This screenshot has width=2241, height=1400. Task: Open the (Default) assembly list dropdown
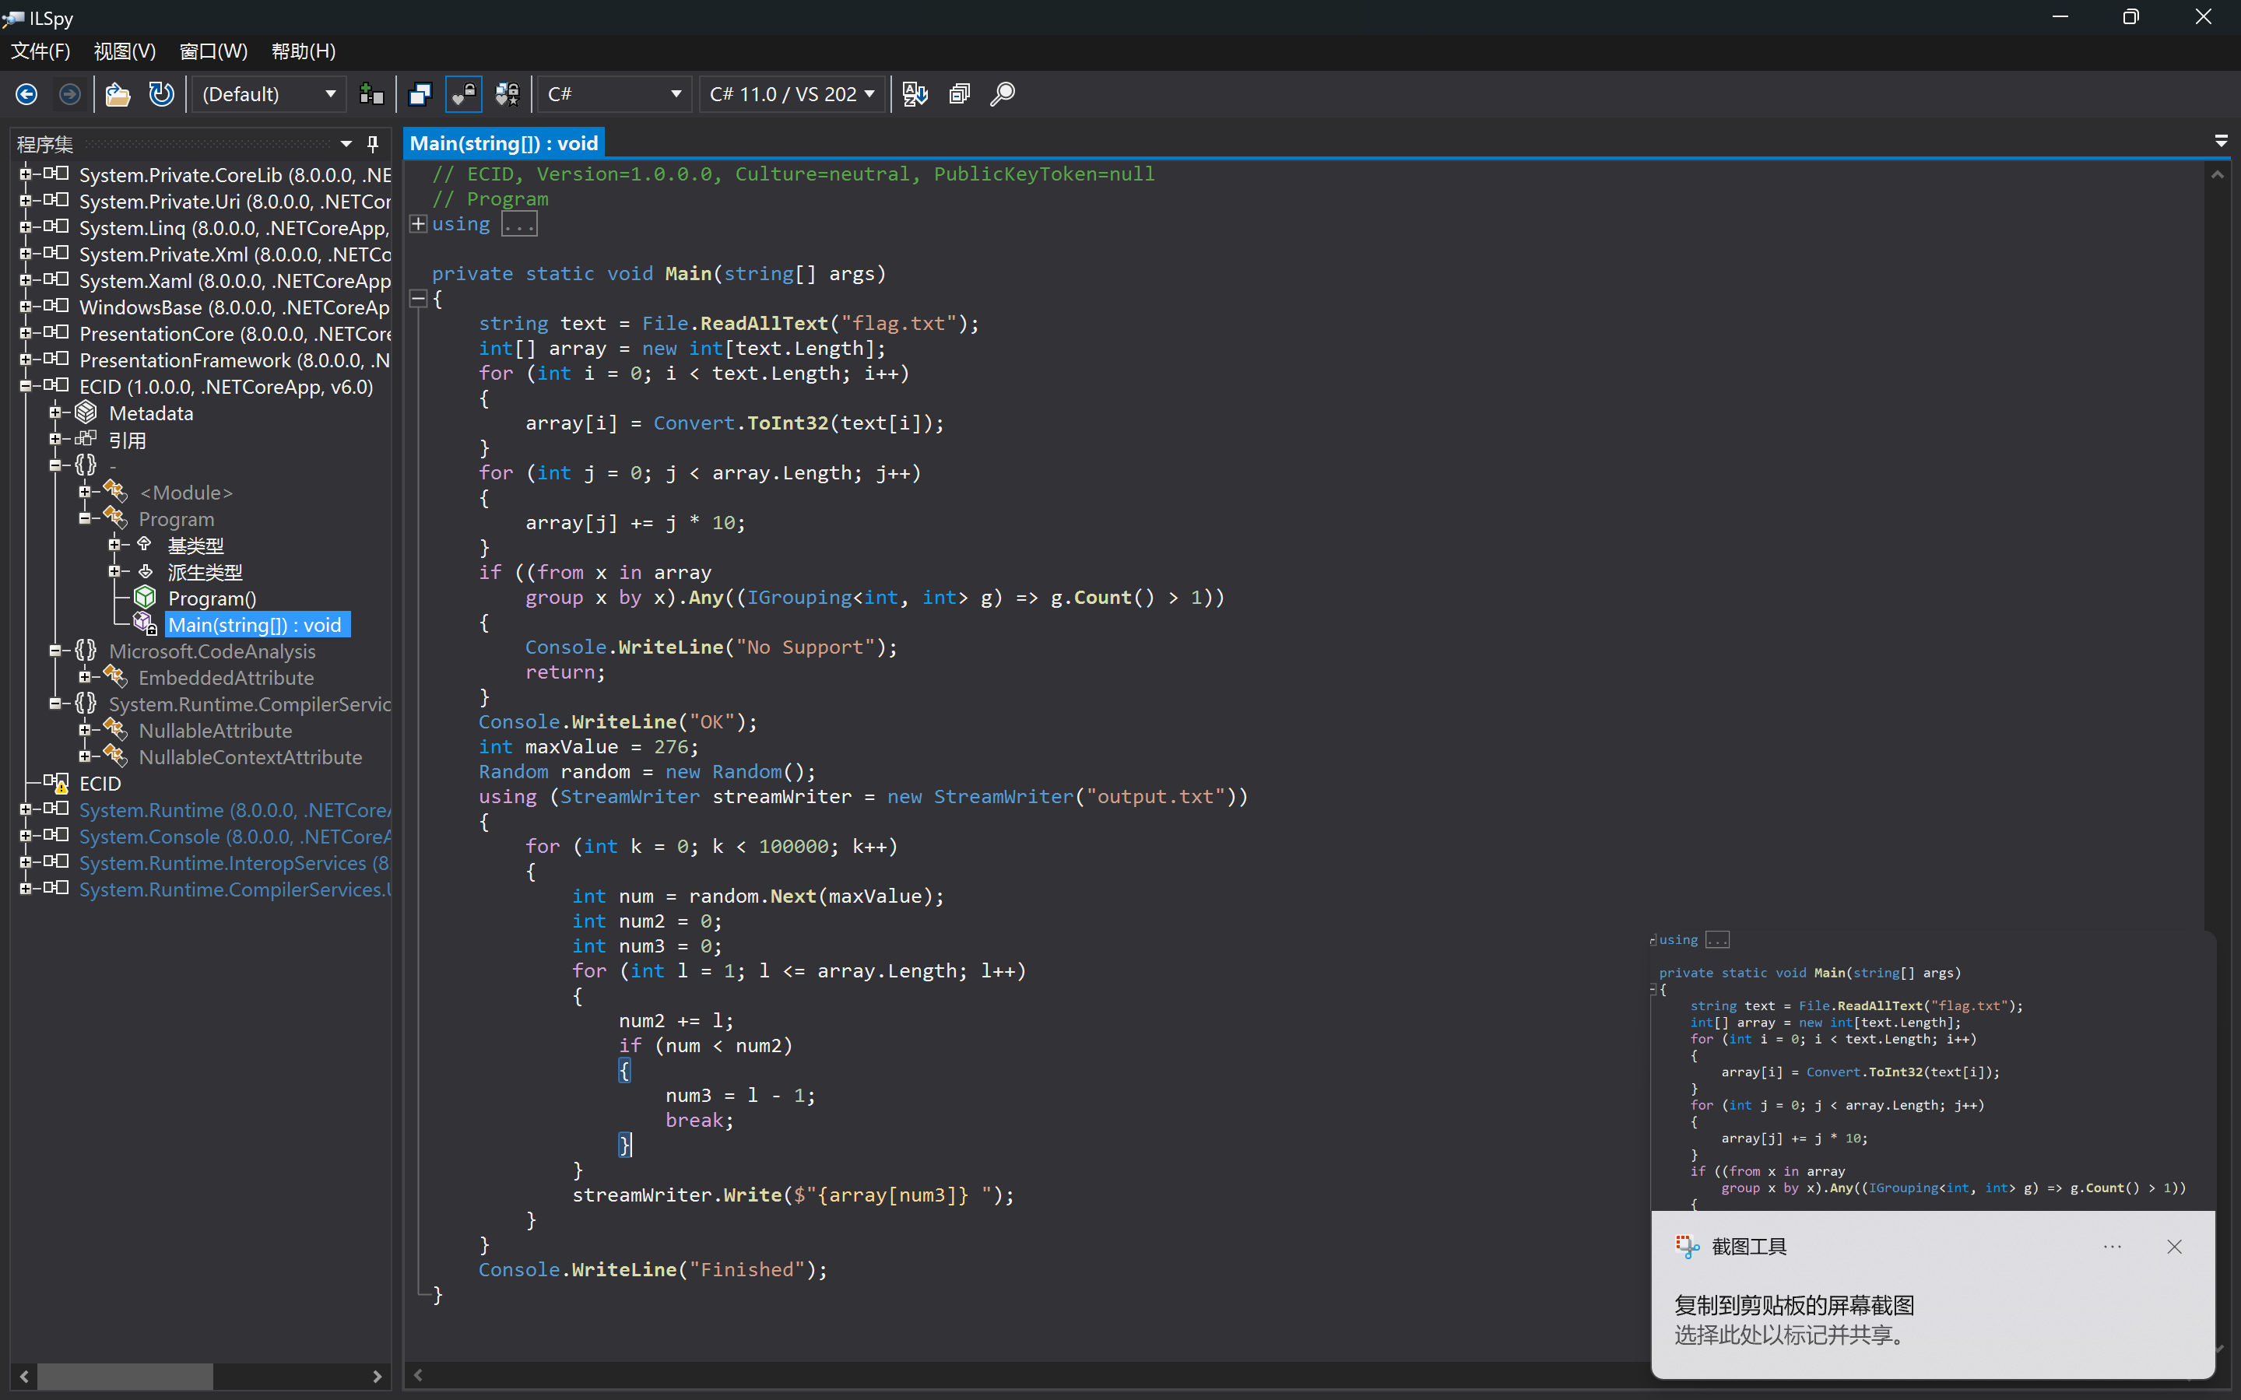tap(268, 94)
